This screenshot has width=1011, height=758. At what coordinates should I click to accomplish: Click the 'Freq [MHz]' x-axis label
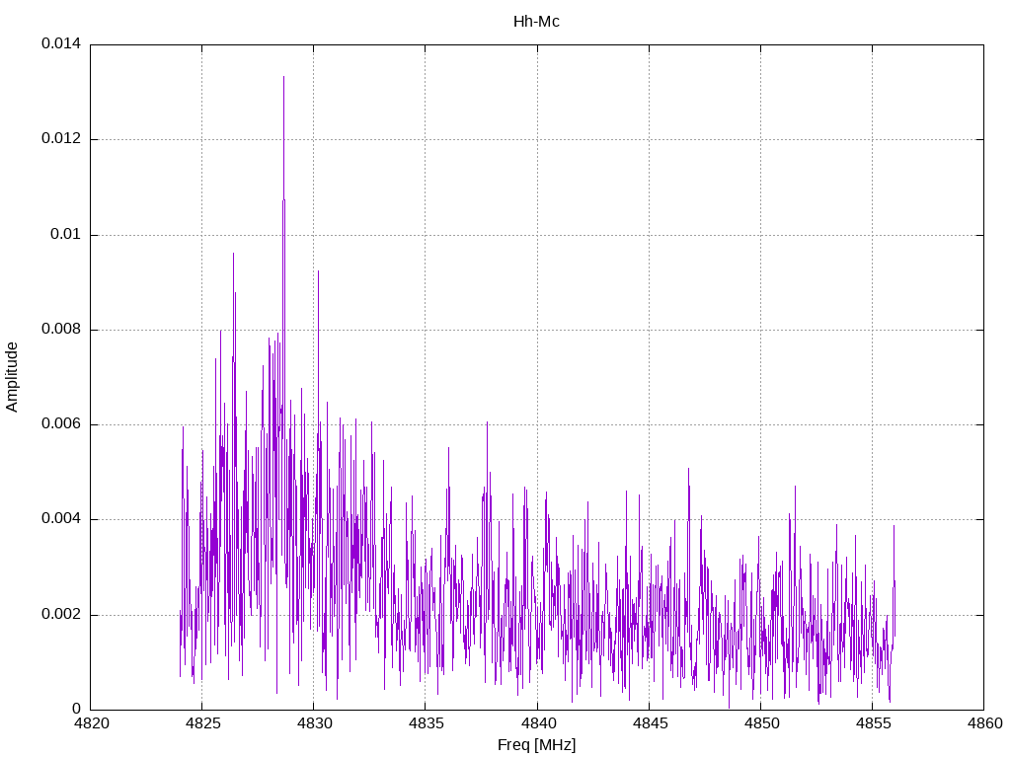[536, 745]
